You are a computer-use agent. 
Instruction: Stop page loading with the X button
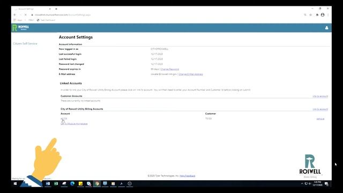(26, 15)
